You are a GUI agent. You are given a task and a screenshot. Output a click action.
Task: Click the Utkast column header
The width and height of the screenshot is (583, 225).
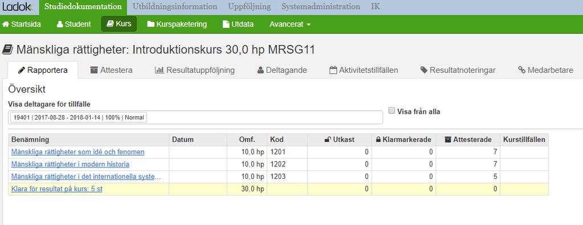click(340, 140)
